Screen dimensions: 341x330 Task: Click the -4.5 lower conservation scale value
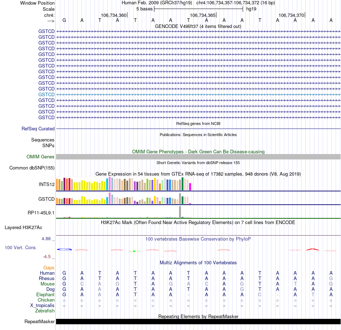click(x=47, y=257)
